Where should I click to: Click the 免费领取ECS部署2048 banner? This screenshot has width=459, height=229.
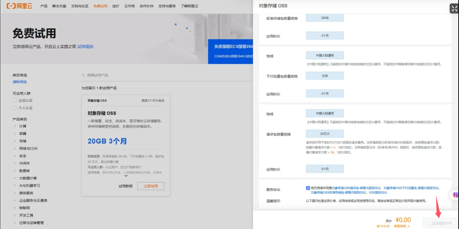(230, 51)
